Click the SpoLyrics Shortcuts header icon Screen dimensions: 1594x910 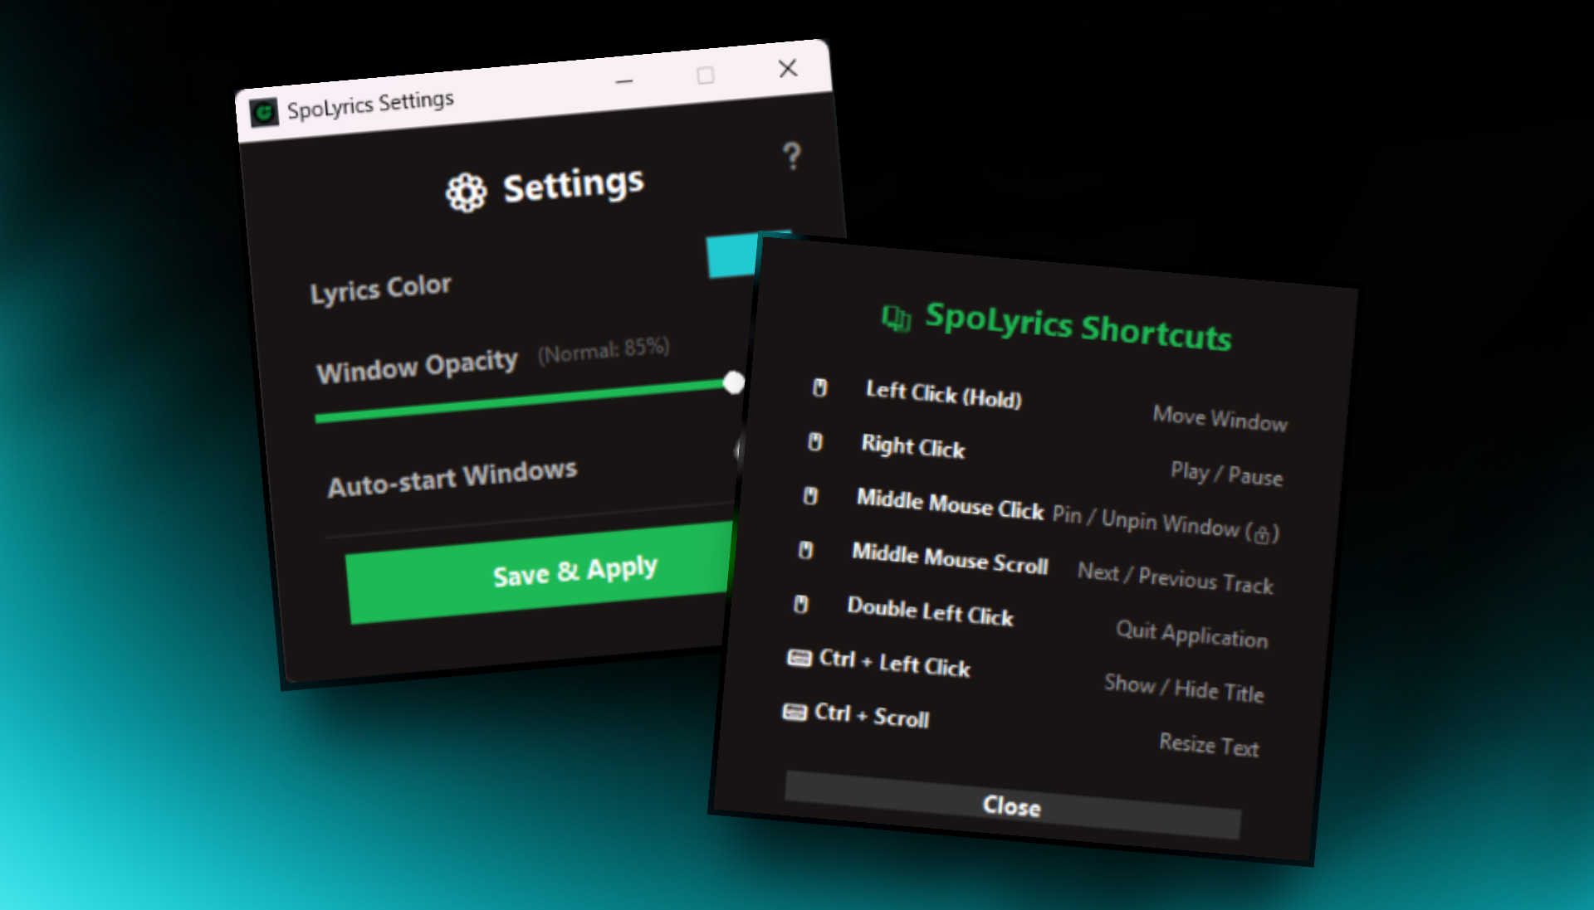896,317
